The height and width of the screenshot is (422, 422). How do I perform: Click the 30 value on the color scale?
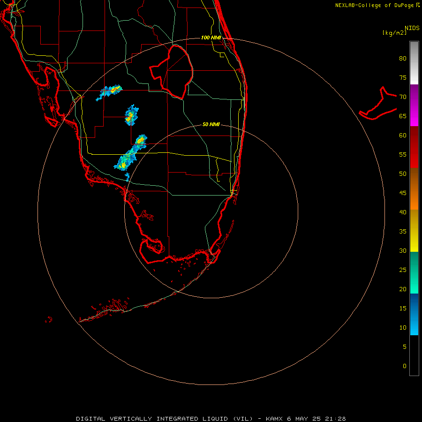(x=403, y=250)
